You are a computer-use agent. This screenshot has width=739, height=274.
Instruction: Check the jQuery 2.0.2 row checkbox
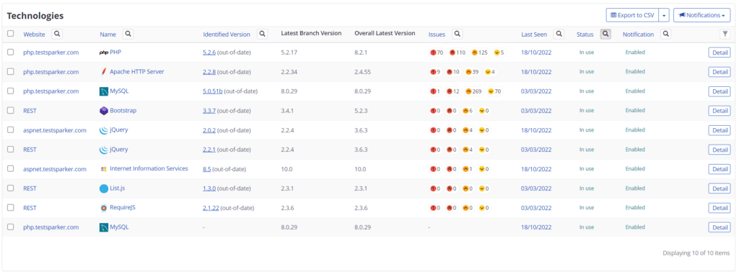10,130
